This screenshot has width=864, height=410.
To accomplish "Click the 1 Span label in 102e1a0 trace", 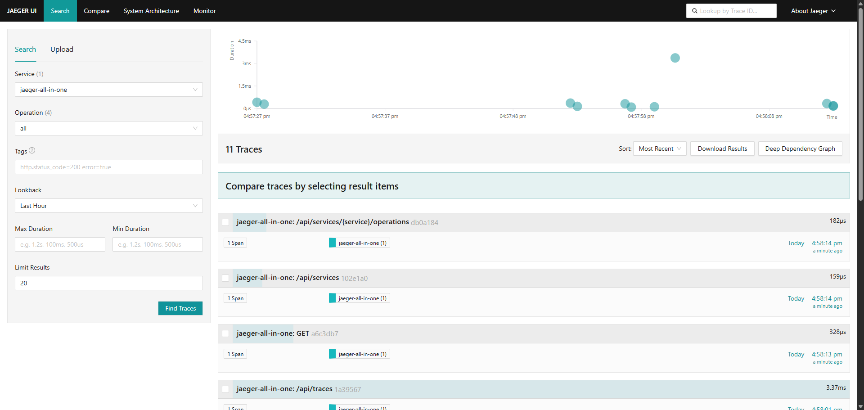I will point(235,298).
